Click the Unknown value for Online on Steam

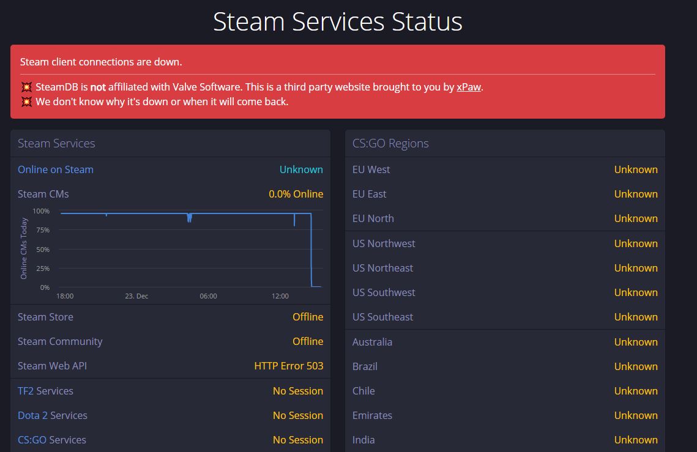pyautogui.click(x=301, y=170)
